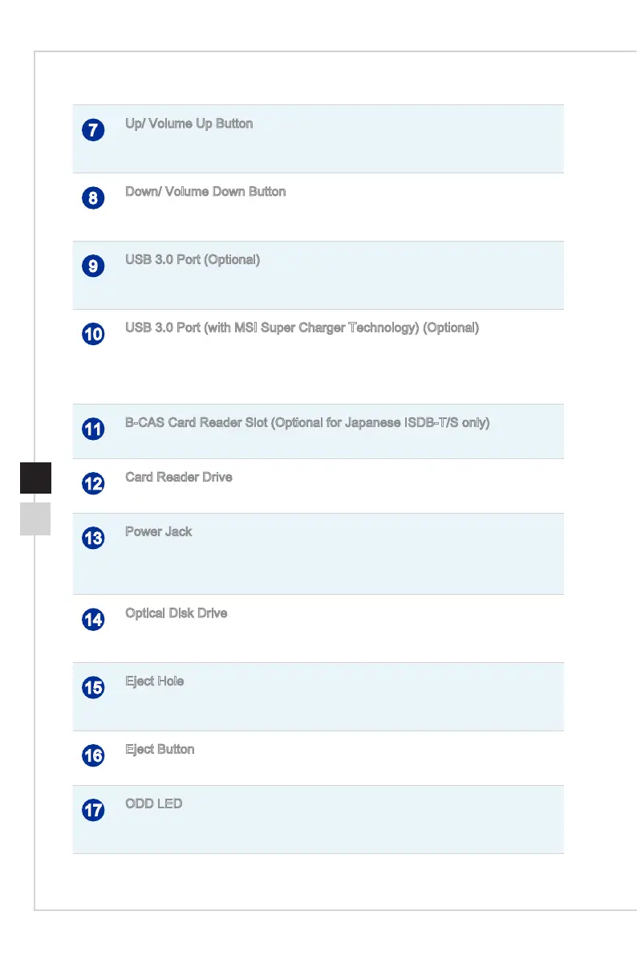Select the number 9 circle icon

click(x=93, y=266)
